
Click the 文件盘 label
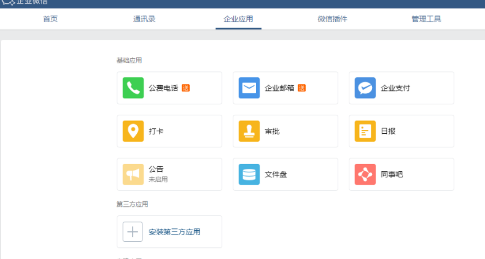(276, 174)
